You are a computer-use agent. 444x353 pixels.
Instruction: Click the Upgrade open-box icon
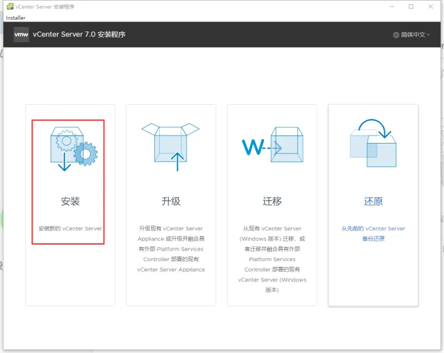tap(170, 147)
